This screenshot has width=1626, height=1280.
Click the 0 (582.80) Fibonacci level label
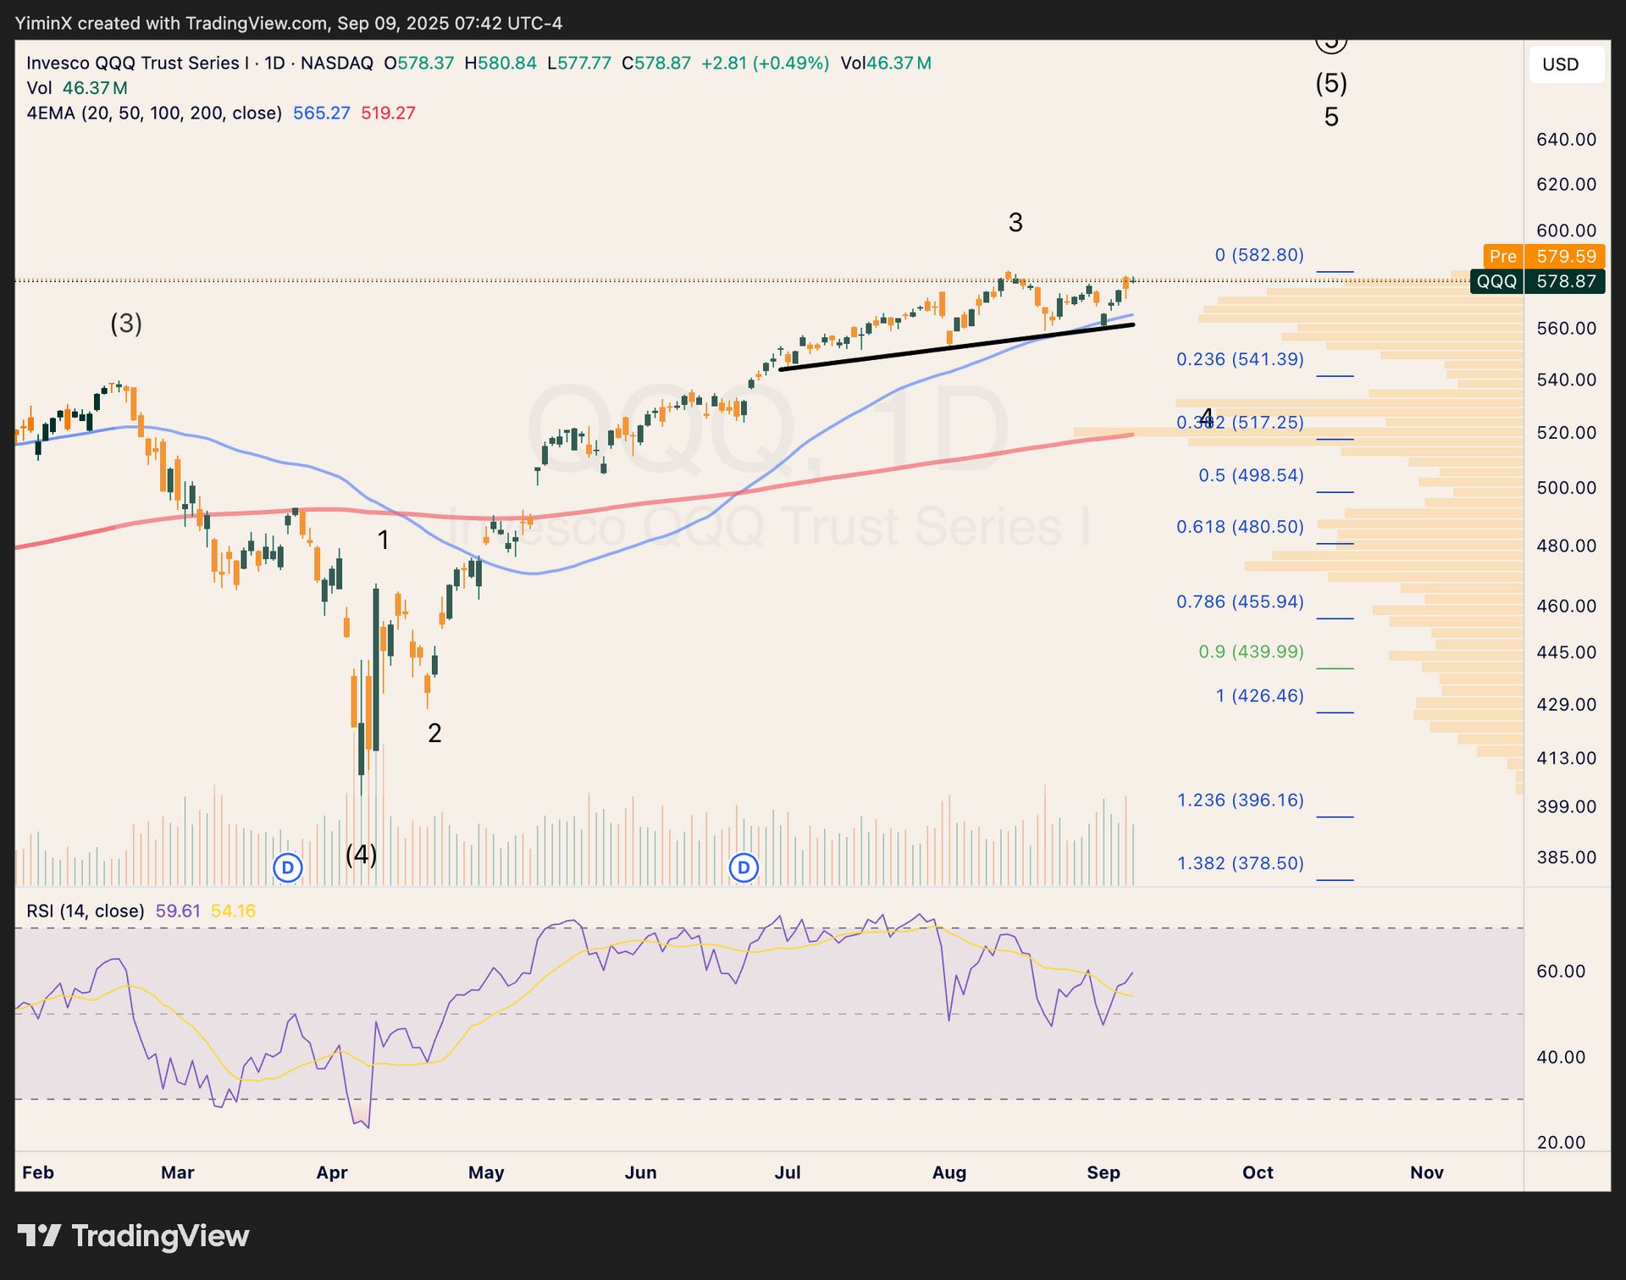[1259, 255]
